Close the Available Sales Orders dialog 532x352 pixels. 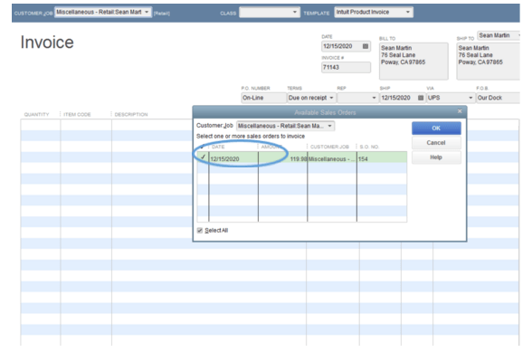[460, 111]
